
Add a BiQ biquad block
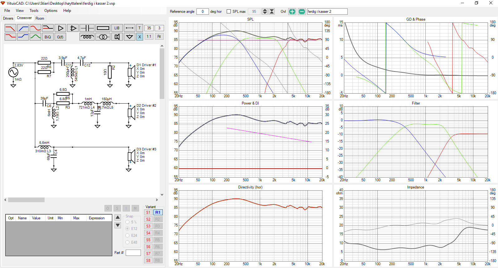[x=48, y=37]
